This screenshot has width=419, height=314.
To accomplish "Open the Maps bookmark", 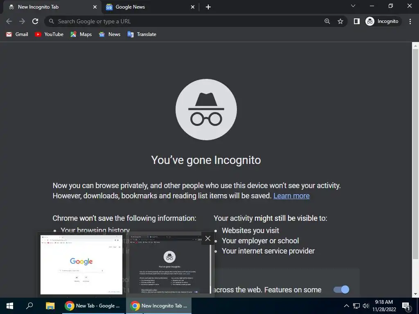I will point(81,34).
